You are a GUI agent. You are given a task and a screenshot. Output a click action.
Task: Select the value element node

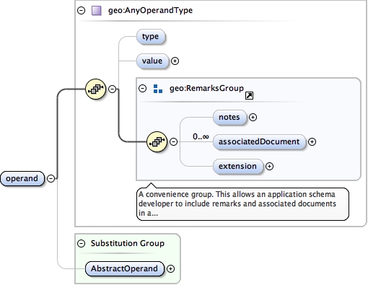[152, 61]
